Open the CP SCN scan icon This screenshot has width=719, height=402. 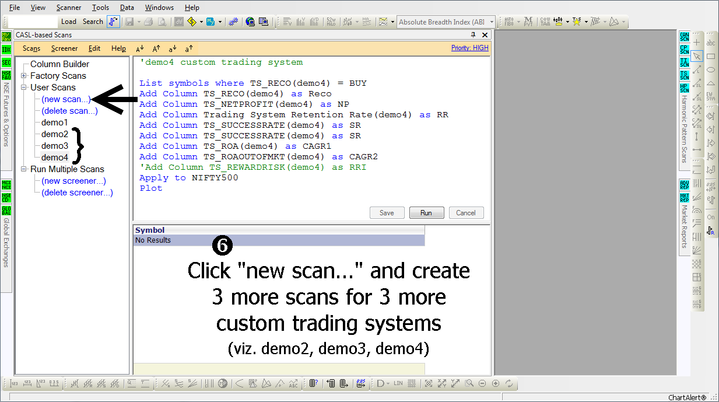pos(685,50)
